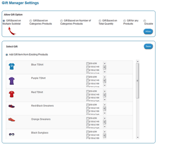
Task: Check £50-£99 for Orange Sneakers
Action: tap(88, 118)
